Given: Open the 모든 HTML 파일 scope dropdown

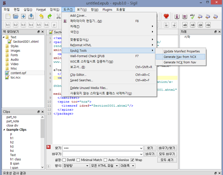Looking at the screenshot, I should coord(104,166).
